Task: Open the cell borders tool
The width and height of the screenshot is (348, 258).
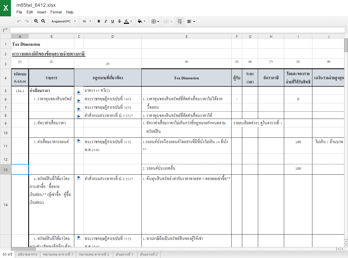Action: pyautogui.click(x=155, y=21)
